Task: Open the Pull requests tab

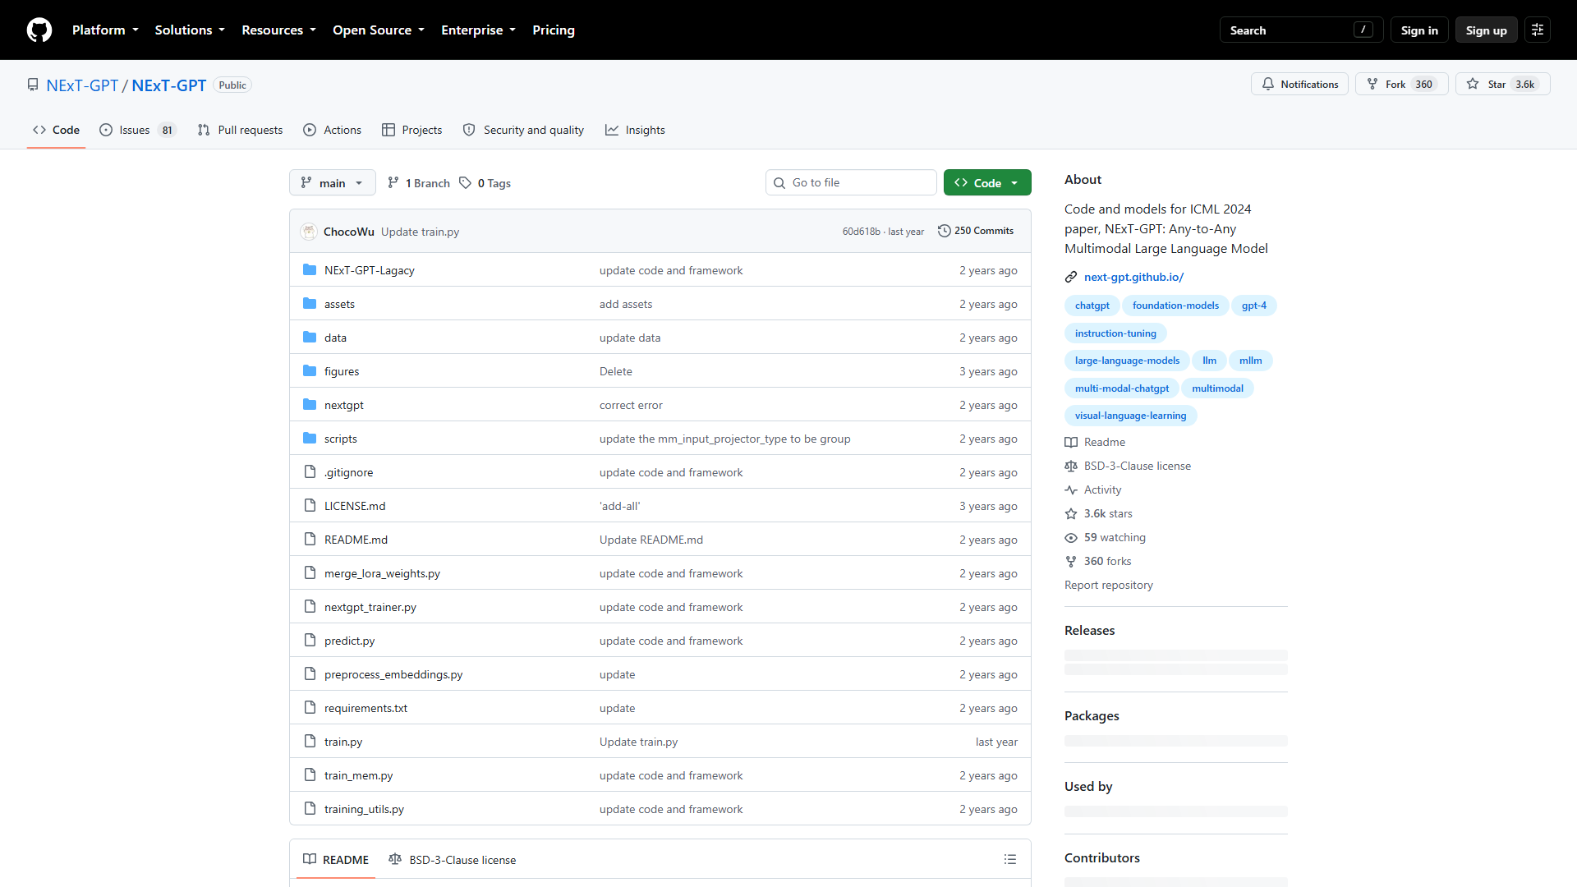Action: pyautogui.click(x=240, y=131)
